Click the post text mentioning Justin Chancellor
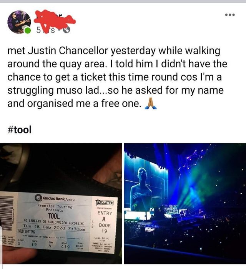Viewport: 246px width, 269px height. pyautogui.click(x=117, y=77)
